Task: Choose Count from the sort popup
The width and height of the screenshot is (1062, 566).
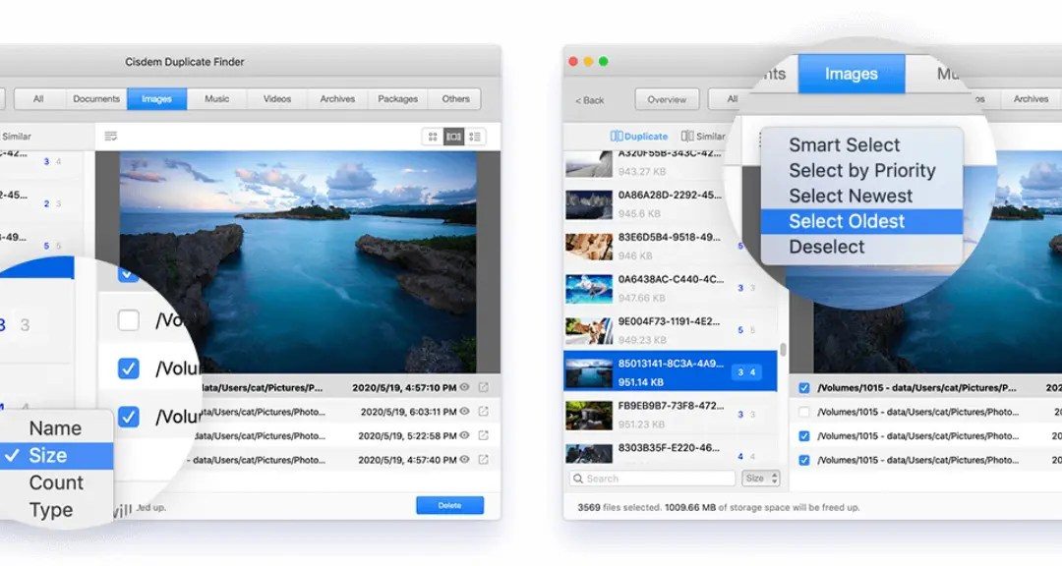Action: (58, 482)
